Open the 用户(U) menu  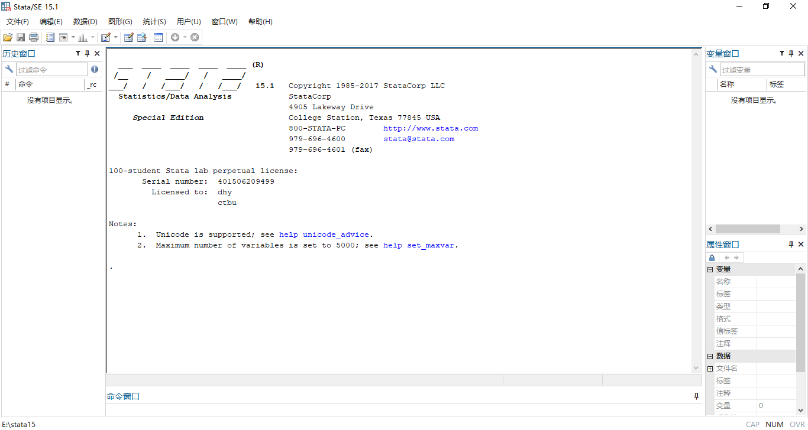[x=189, y=22]
